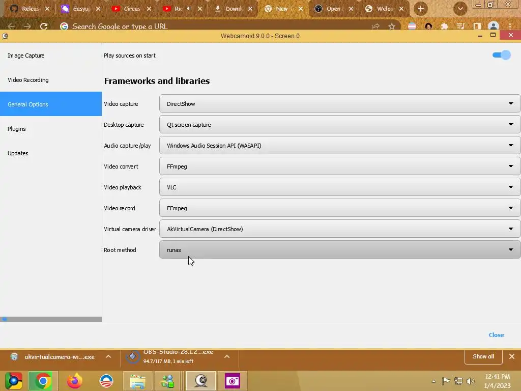Viewport: 521px width, 391px height.
Task: Open Desktop capture Qt screen capture dropdown
Action: [x=339, y=125]
